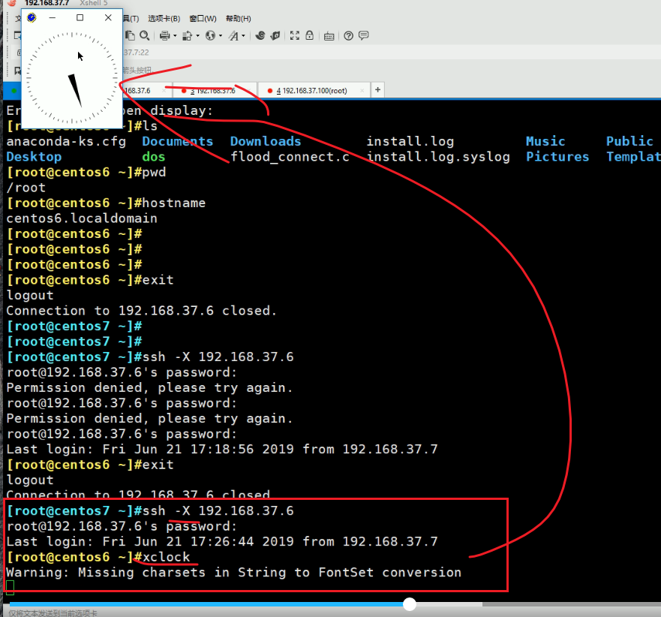Click the globe encoding icon
Image resolution: width=661 pixels, height=617 pixels.
pyautogui.click(x=210, y=35)
